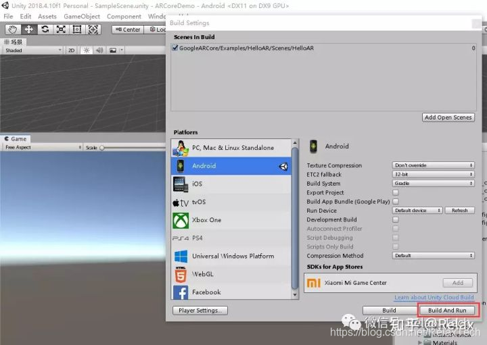Image resolution: width=487 pixels, height=345 pixels.
Task: Toggle scene lighting sun icon
Action: 87,50
